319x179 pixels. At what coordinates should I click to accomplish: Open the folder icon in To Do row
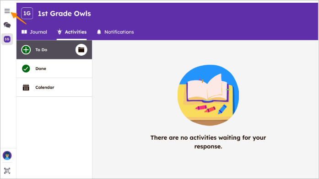(x=81, y=50)
